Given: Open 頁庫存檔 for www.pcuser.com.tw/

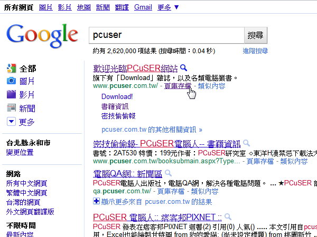Looking at the screenshot, I should click(x=178, y=86).
